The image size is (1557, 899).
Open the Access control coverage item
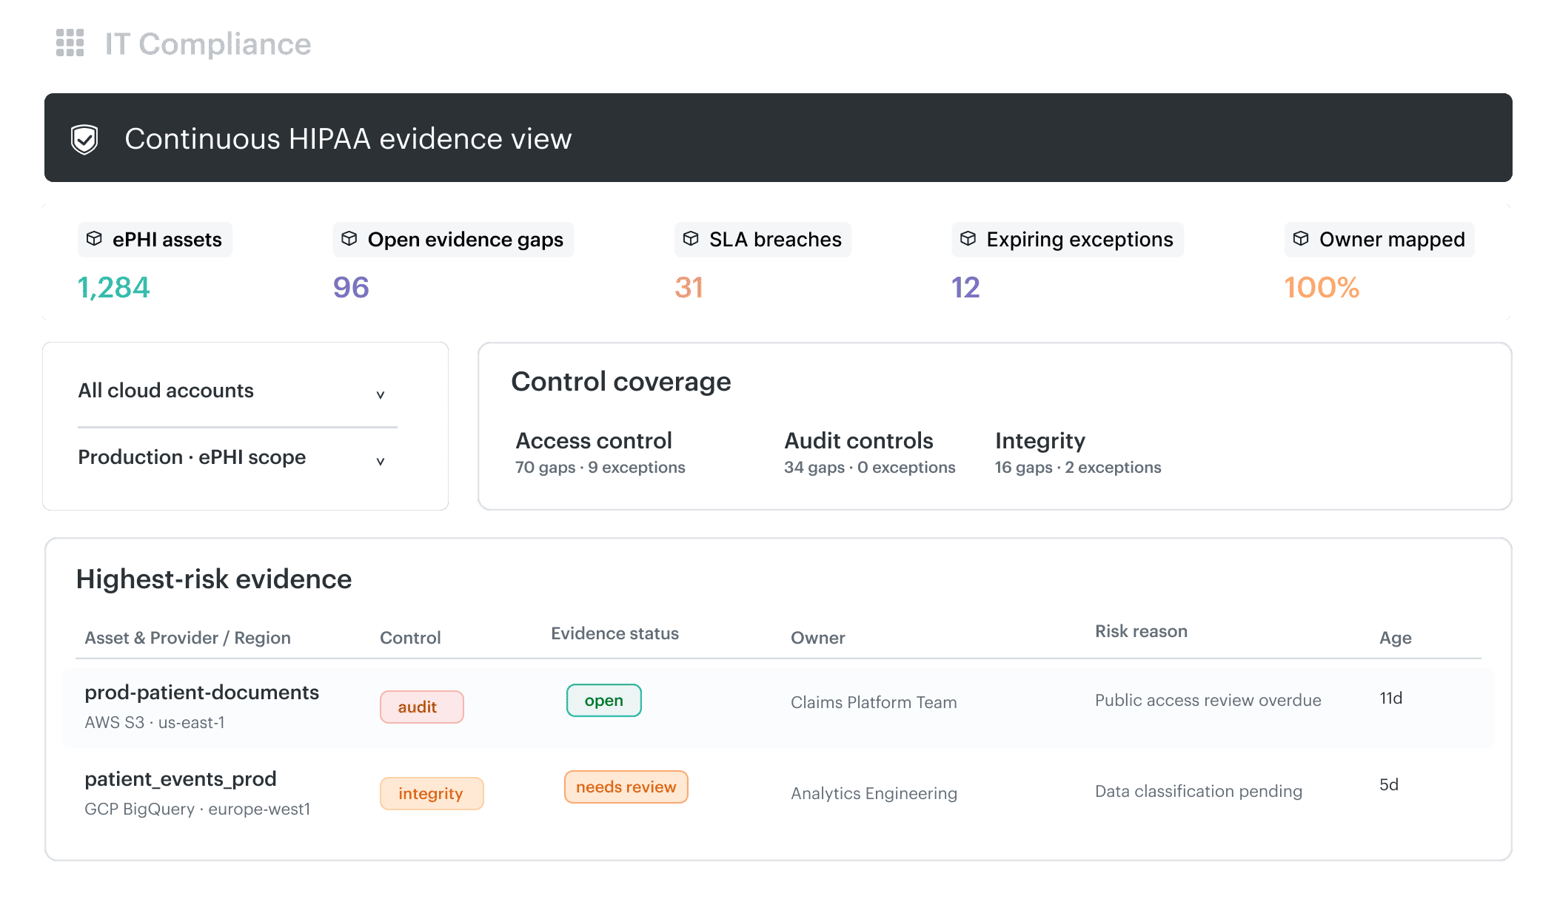[600, 453]
